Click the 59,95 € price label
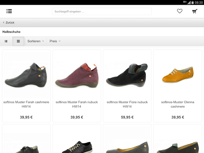 click(127, 117)
